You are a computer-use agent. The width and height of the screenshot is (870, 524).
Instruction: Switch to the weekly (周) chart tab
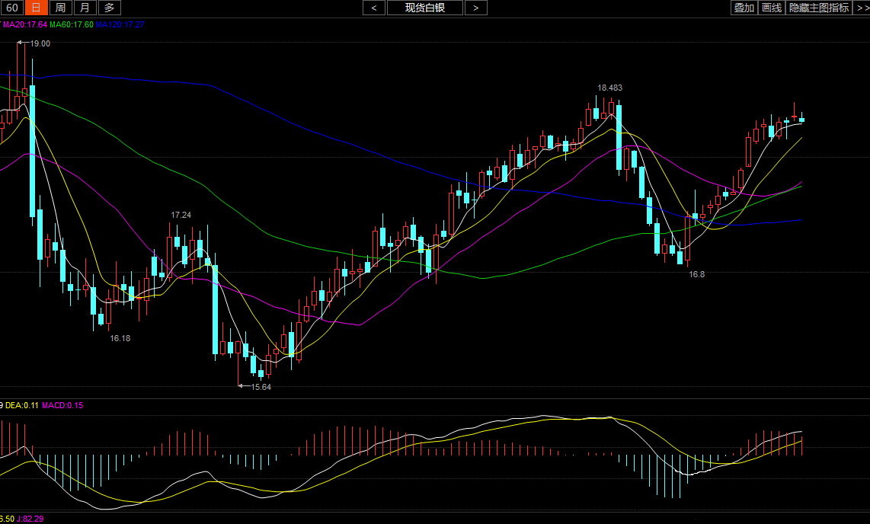pos(60,8)
